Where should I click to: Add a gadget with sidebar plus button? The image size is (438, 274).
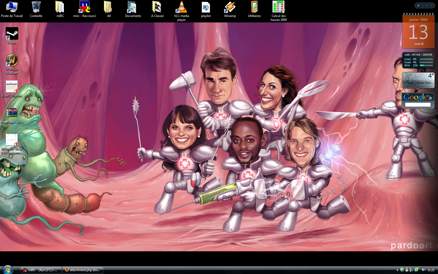point(418,5)
